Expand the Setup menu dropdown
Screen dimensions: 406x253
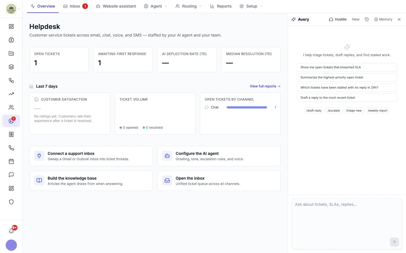click(x=251, y=6)
